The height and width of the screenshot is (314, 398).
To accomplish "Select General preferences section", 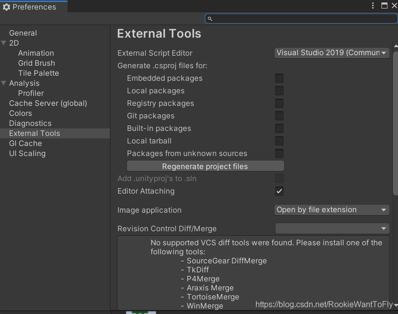I will click(23, 33).
